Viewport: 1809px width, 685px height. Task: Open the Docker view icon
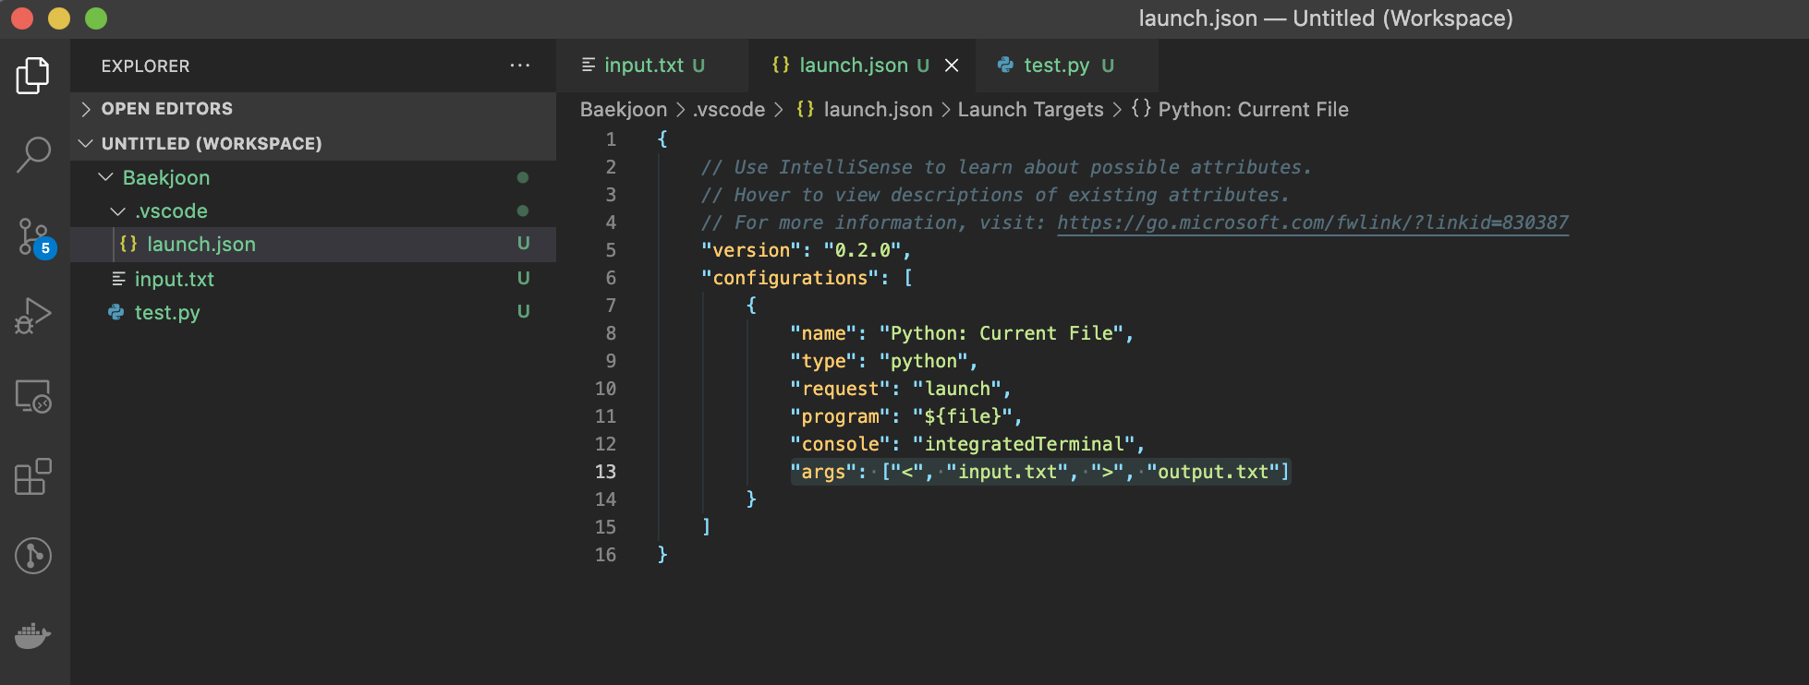pos(33,635)
